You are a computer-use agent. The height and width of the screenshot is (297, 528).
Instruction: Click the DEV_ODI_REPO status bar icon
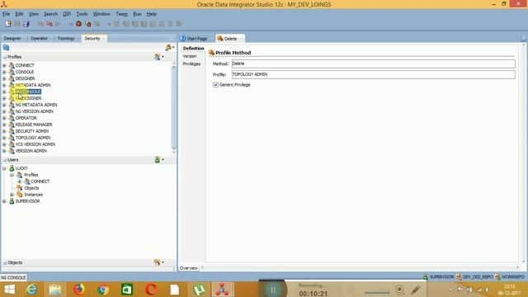coord(459,277)
